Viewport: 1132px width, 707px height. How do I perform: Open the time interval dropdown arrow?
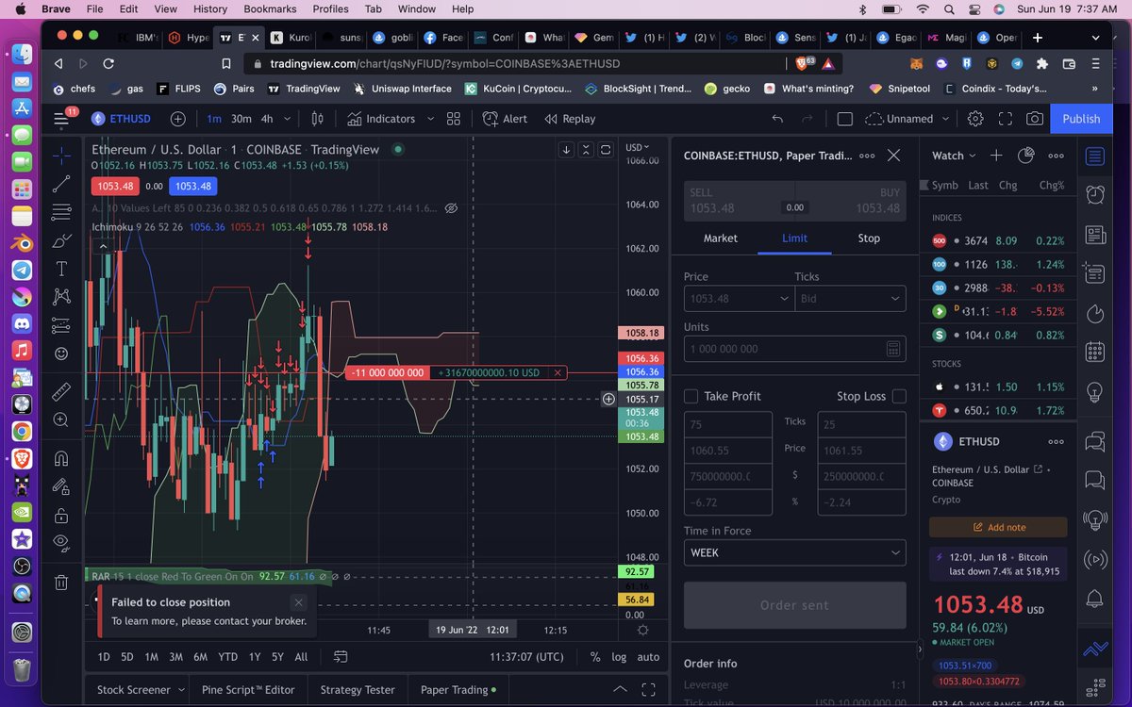(288, 119)
